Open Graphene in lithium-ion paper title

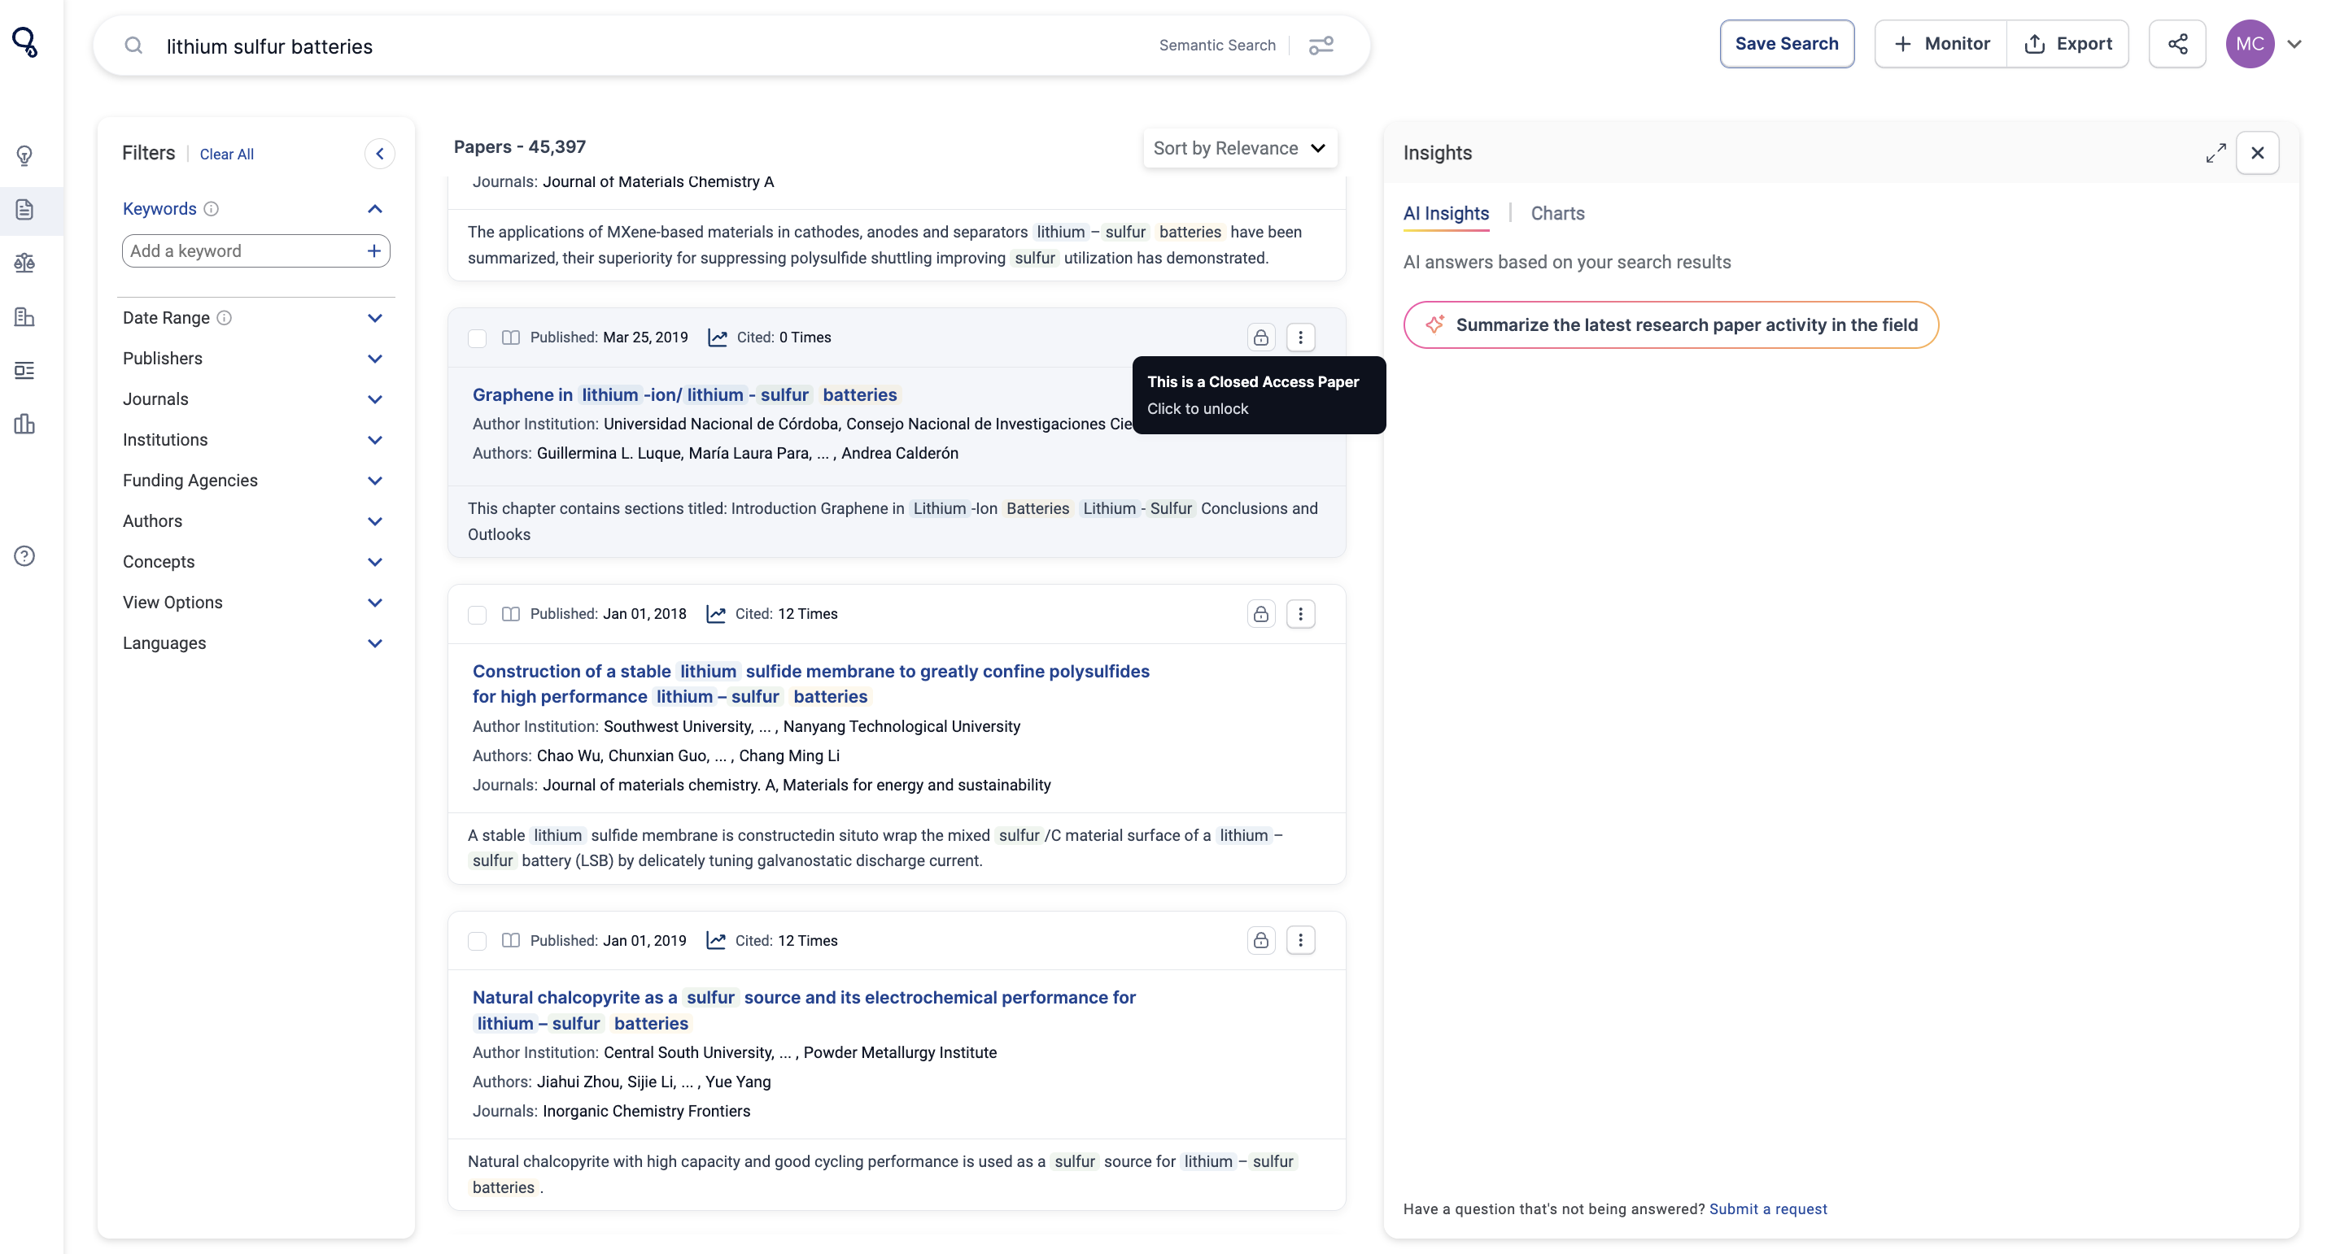(x=685, y=394)
